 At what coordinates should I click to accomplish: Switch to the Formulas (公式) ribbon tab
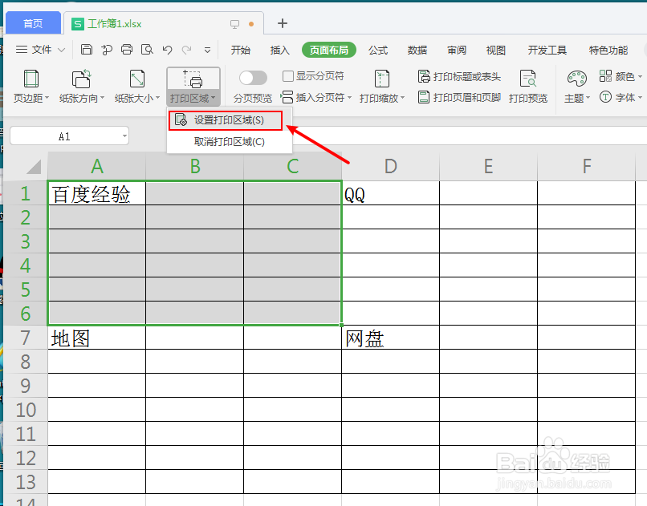(378, 51)
